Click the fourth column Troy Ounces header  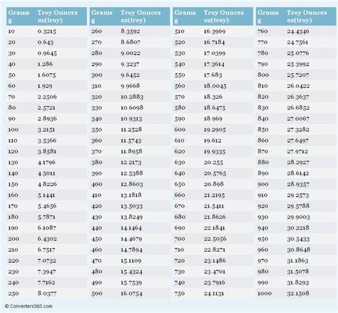click(307, 16)
